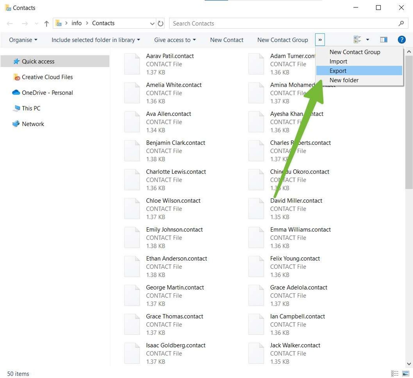The image size is (413, 378).
Task: Expand the address bar history dropdown
Action: coord(152,24)
